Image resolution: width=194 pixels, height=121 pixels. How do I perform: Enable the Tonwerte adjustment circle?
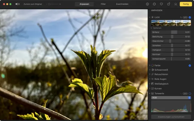point(190,93)
